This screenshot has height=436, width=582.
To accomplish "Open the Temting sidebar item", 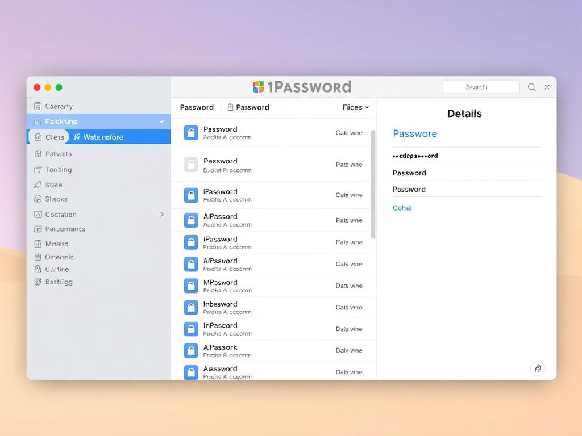I will point(99,169).
